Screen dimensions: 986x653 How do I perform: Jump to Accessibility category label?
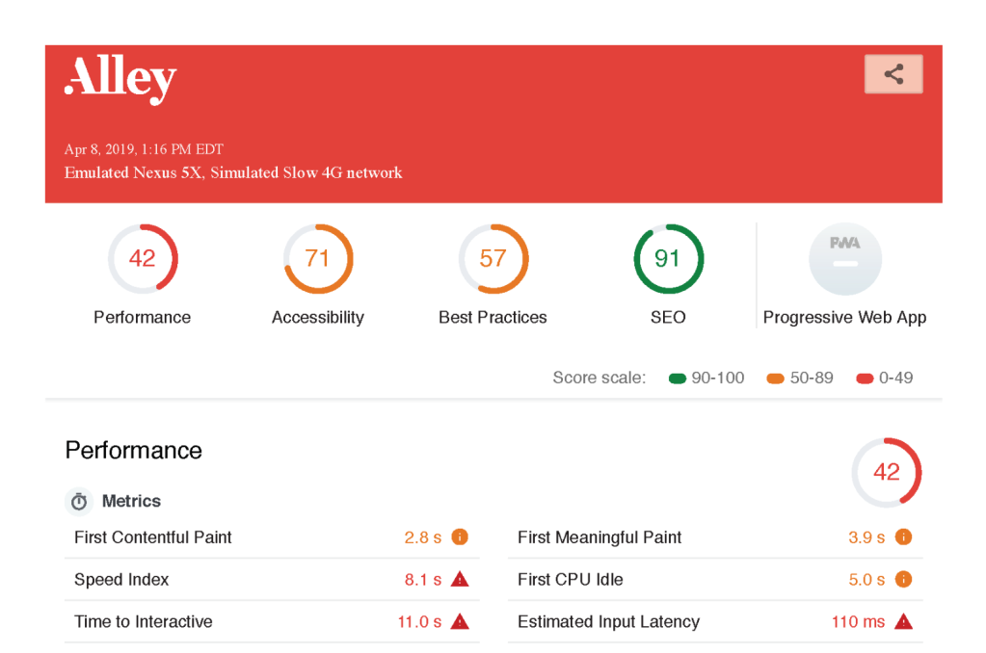(x=318, y=318)
